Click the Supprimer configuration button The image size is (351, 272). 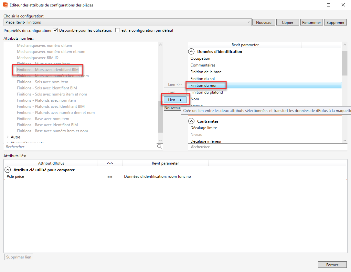point(335,22)
